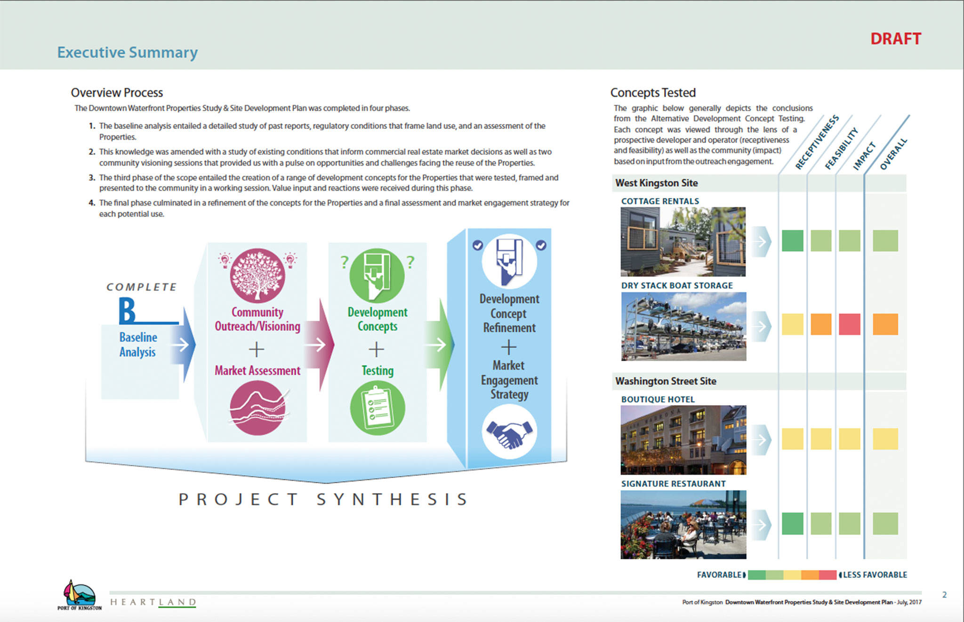Click the Testing label in green panel
Image resolution: width=964 pixels, height=622 pixels.
[x=377, y=371]
